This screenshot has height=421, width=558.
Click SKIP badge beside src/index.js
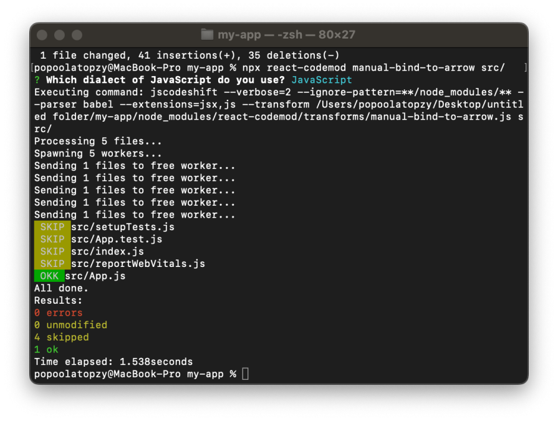(x=52, y=251)
